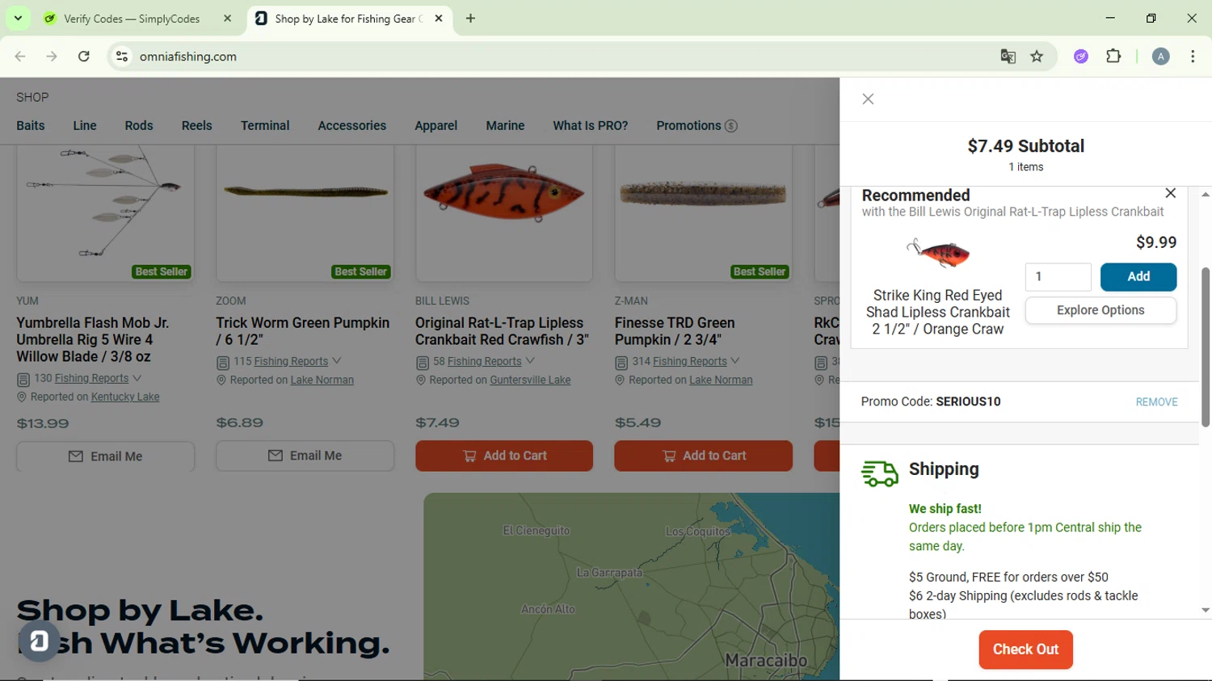Bookmark this page with star icon
The height and width of the screenshot is (681, 1212).
(1037, 57)
